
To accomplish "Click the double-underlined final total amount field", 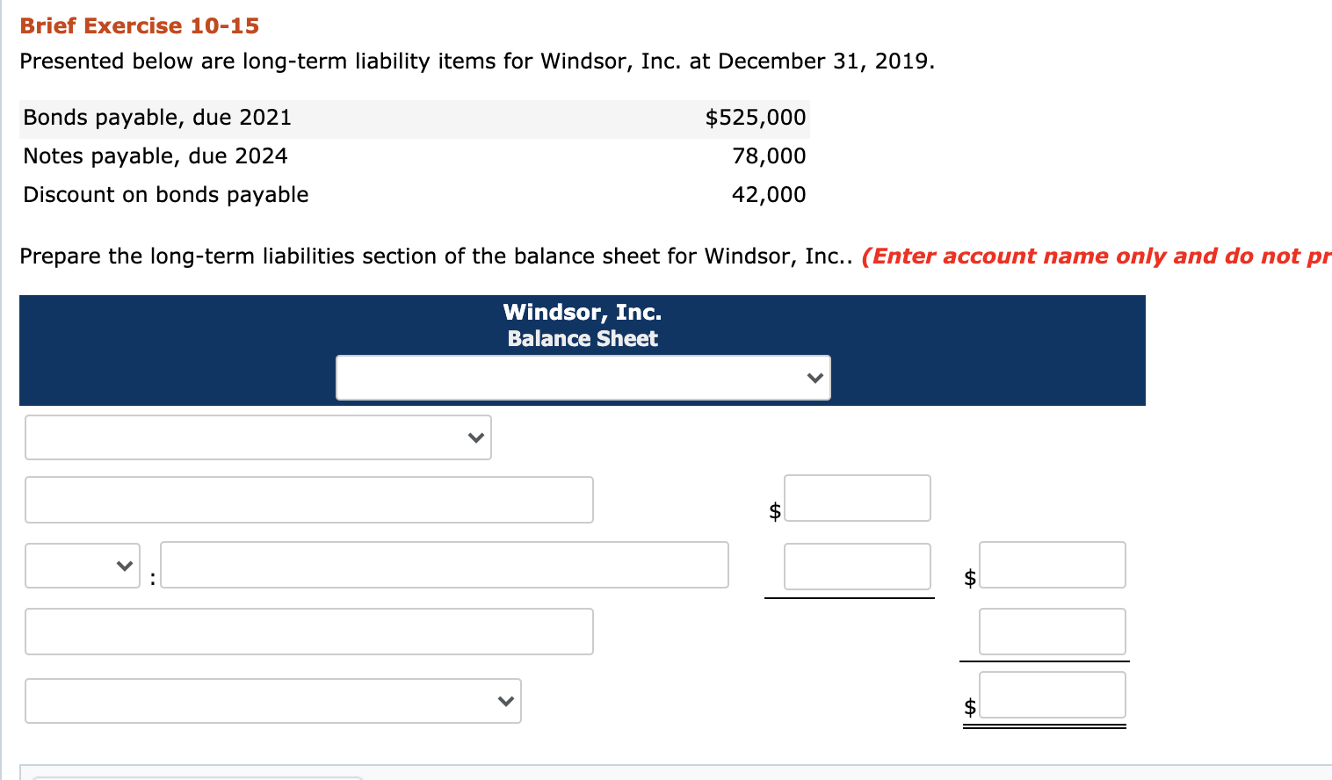I will click(1052, 695).
